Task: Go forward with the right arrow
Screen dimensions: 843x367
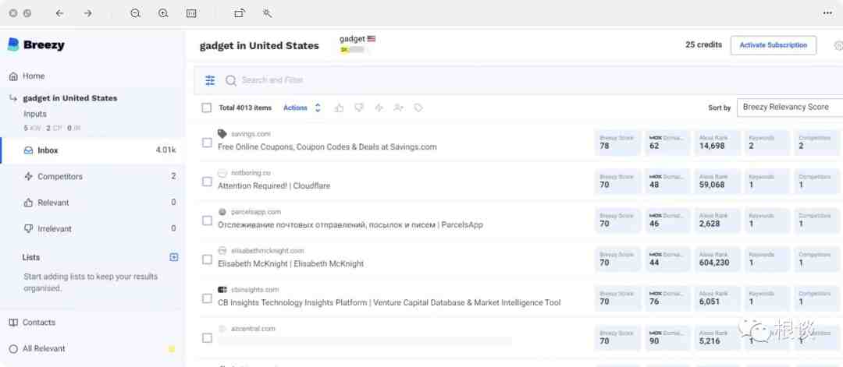Action: tap(87, 13)
